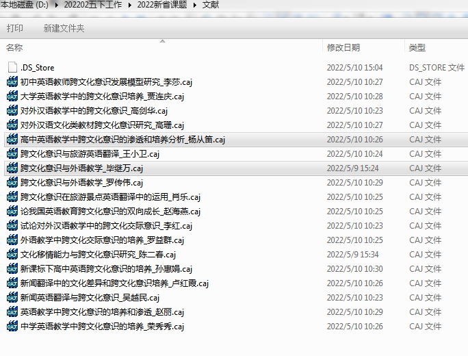
Task: Select file 新课标下高中英语跨文化意识的培养_孙惠娟.caj
Action: click(106, 269)
